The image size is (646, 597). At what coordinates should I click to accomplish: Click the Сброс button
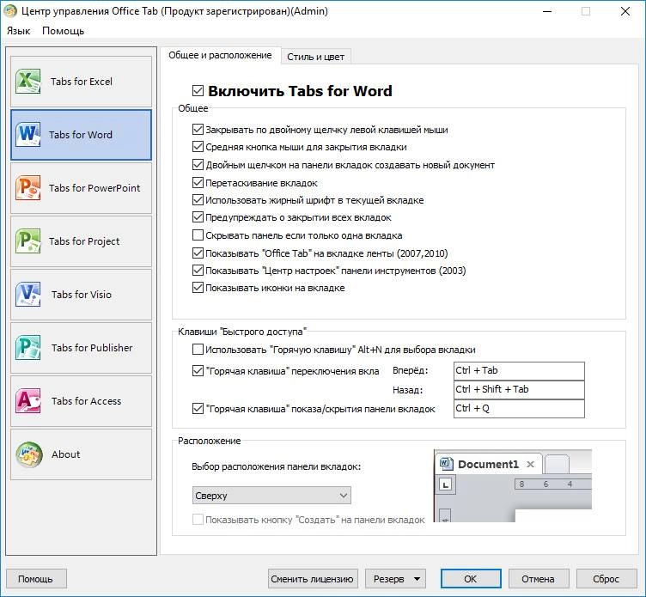click(606, 579)
